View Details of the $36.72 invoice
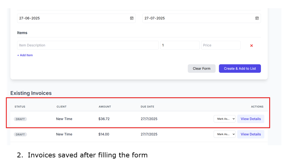This screenshot has height=165, width=286. point(251,119)
